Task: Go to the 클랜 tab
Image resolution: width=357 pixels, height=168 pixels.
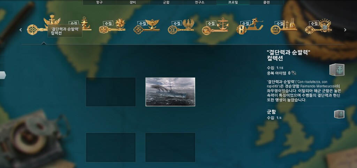Action: (266, 2)
